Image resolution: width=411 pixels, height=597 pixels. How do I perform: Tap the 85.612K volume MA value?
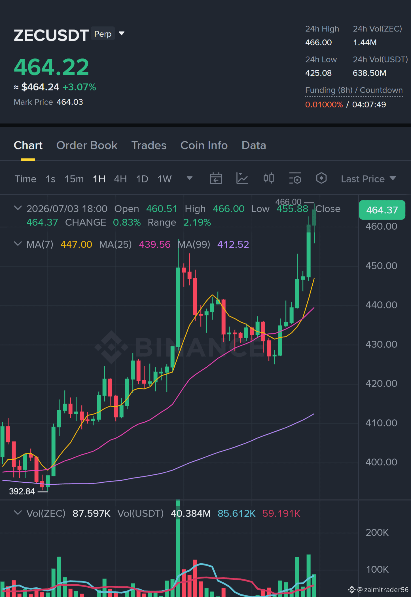pyautogui.click(x=237, y=513)
